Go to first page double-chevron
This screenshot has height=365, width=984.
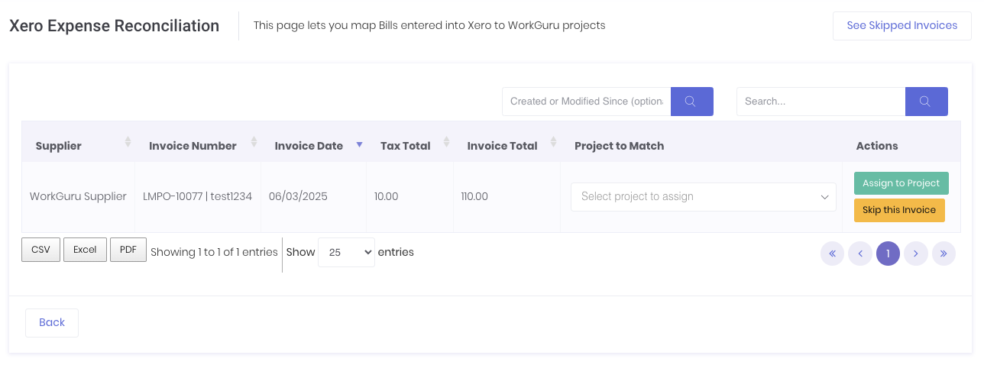tap(833, 254)
